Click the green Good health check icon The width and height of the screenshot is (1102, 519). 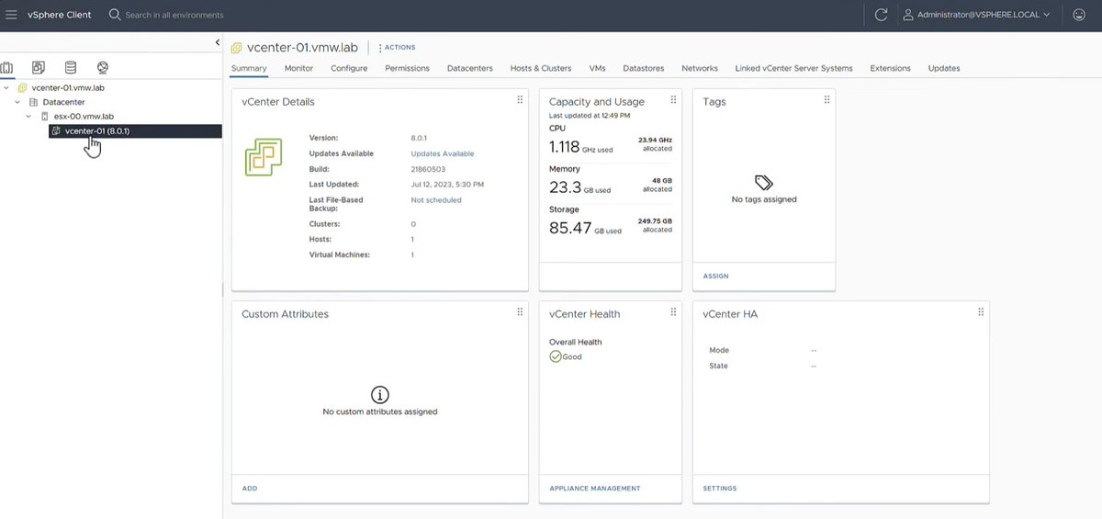555,356
